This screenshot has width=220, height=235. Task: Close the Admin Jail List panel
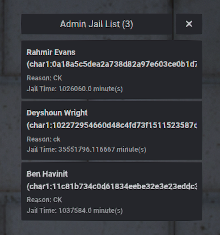189,24
